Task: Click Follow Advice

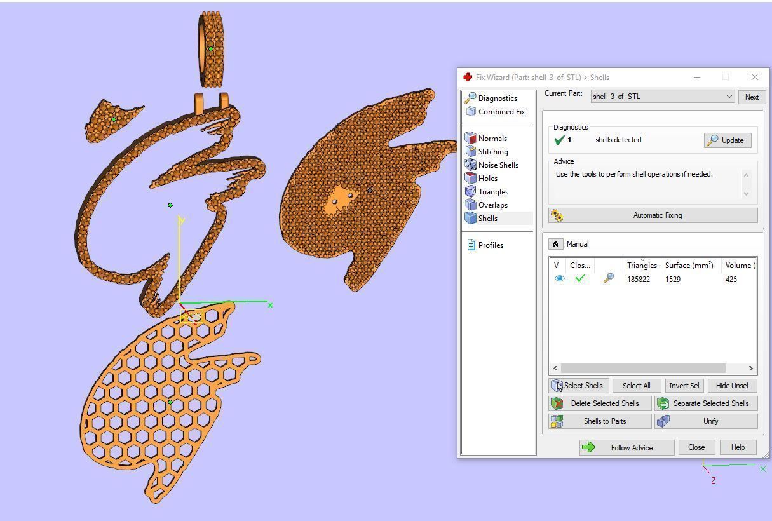Action: pyautogui.click(x=626, y=447)
